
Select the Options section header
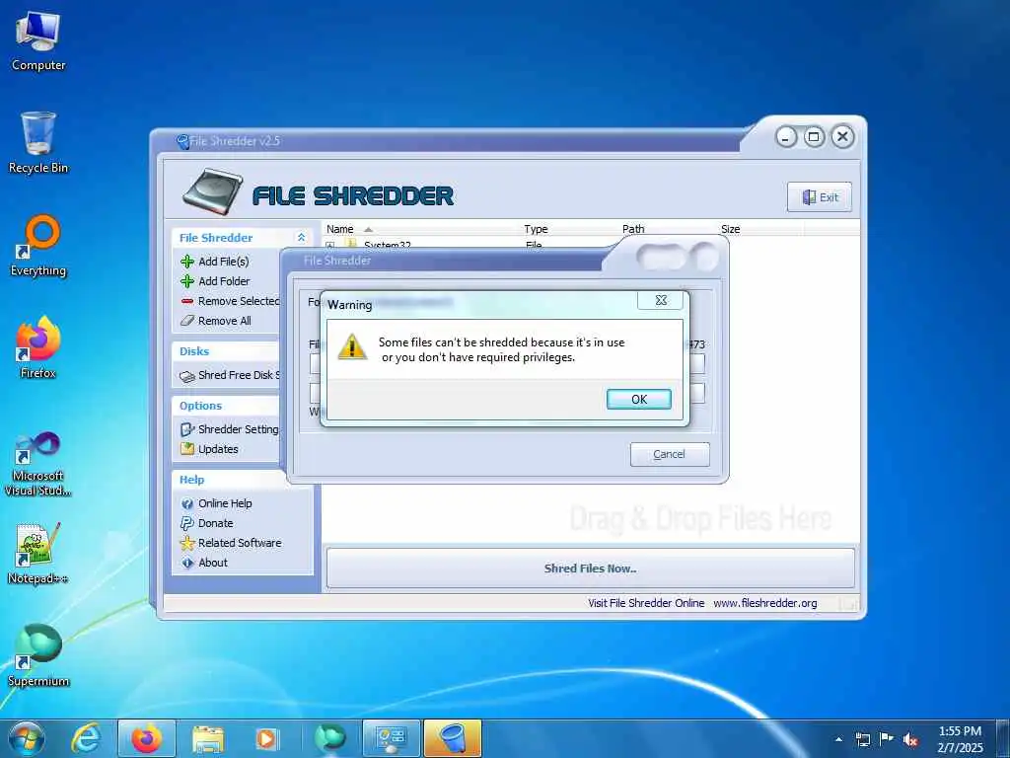click(200, 406)
